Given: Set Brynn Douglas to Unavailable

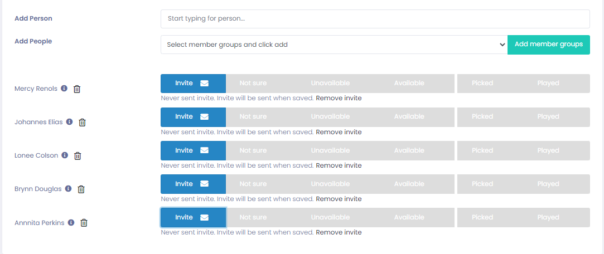Looking at the screenshot, I should (330, 184).
